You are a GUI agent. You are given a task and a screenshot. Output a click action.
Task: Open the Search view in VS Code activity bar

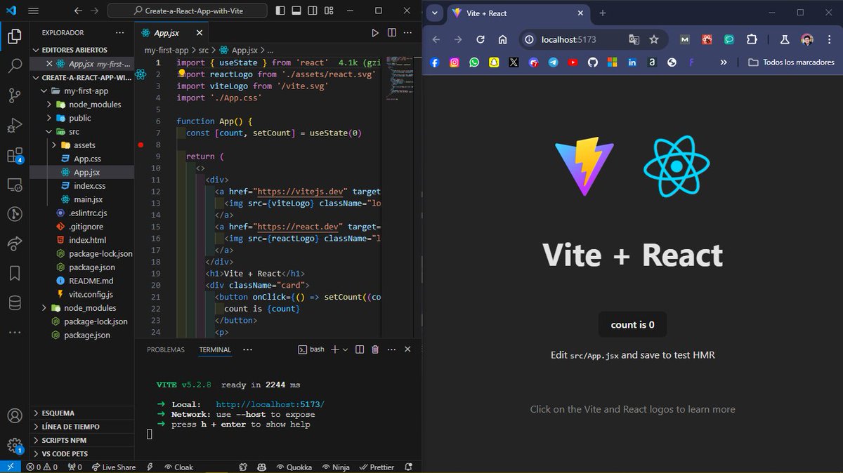pyautogui.click(x=14, y=67)
